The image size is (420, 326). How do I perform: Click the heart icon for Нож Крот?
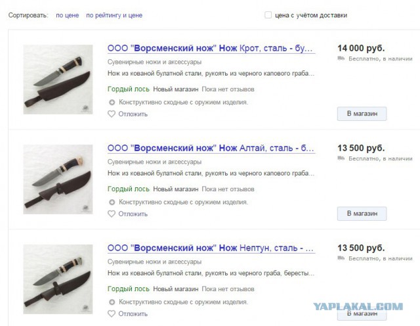point(112,114)
